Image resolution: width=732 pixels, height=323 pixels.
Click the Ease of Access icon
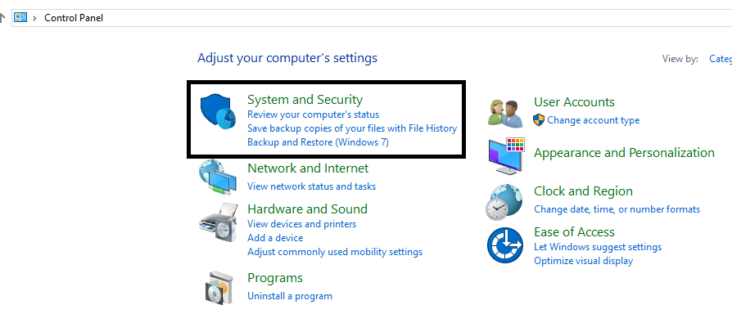(505, 245)
